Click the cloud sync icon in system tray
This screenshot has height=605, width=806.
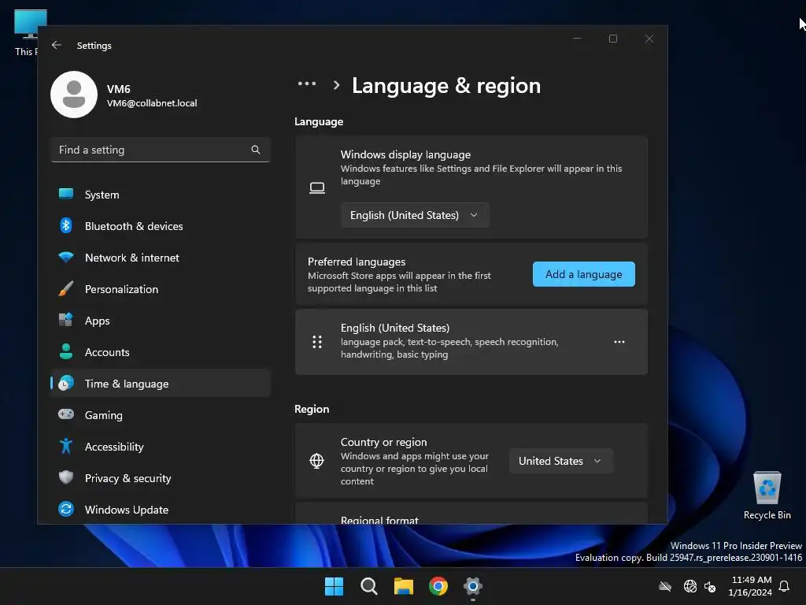pyautogui.click(x=665, y=586)
